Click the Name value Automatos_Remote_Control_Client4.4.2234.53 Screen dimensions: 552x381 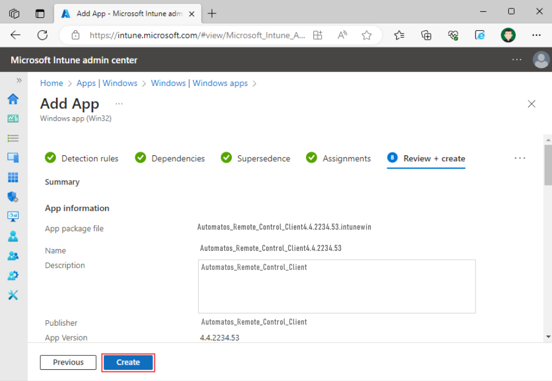click(271, 248)
